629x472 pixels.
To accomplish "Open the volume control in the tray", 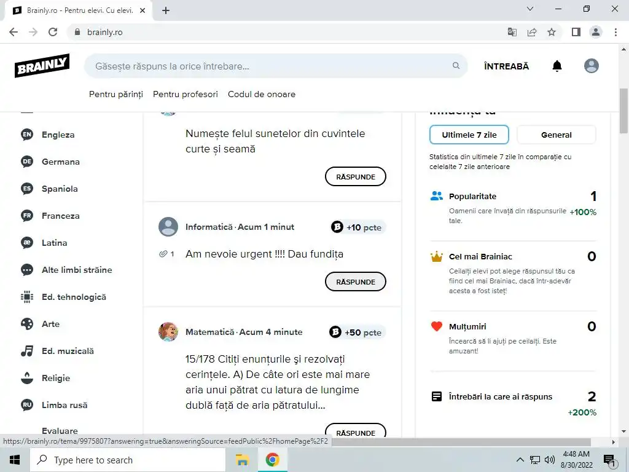I will point(550,460).
